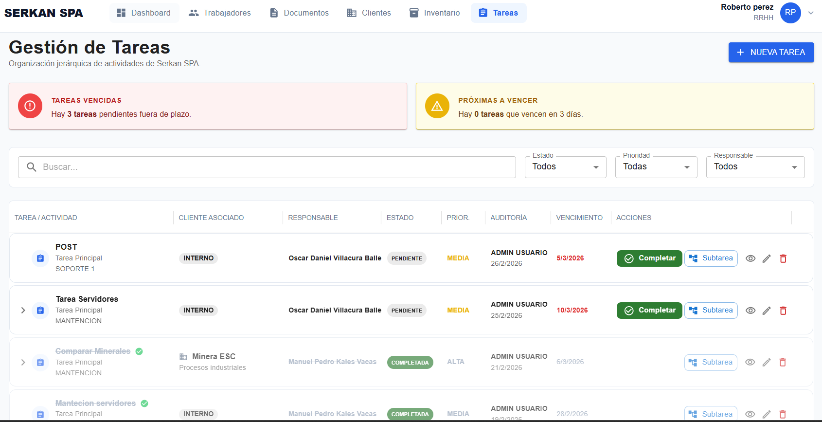Click the trash icon for POST task
This screenshot has height=422, width=822.
coord(783,258)
